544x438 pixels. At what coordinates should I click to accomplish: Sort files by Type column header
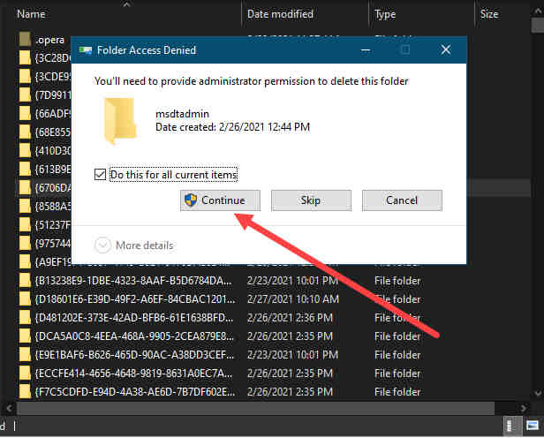[385, 14]
